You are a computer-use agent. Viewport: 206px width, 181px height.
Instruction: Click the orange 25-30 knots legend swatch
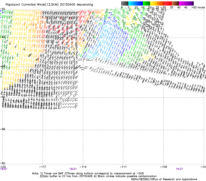click(161, 3)
